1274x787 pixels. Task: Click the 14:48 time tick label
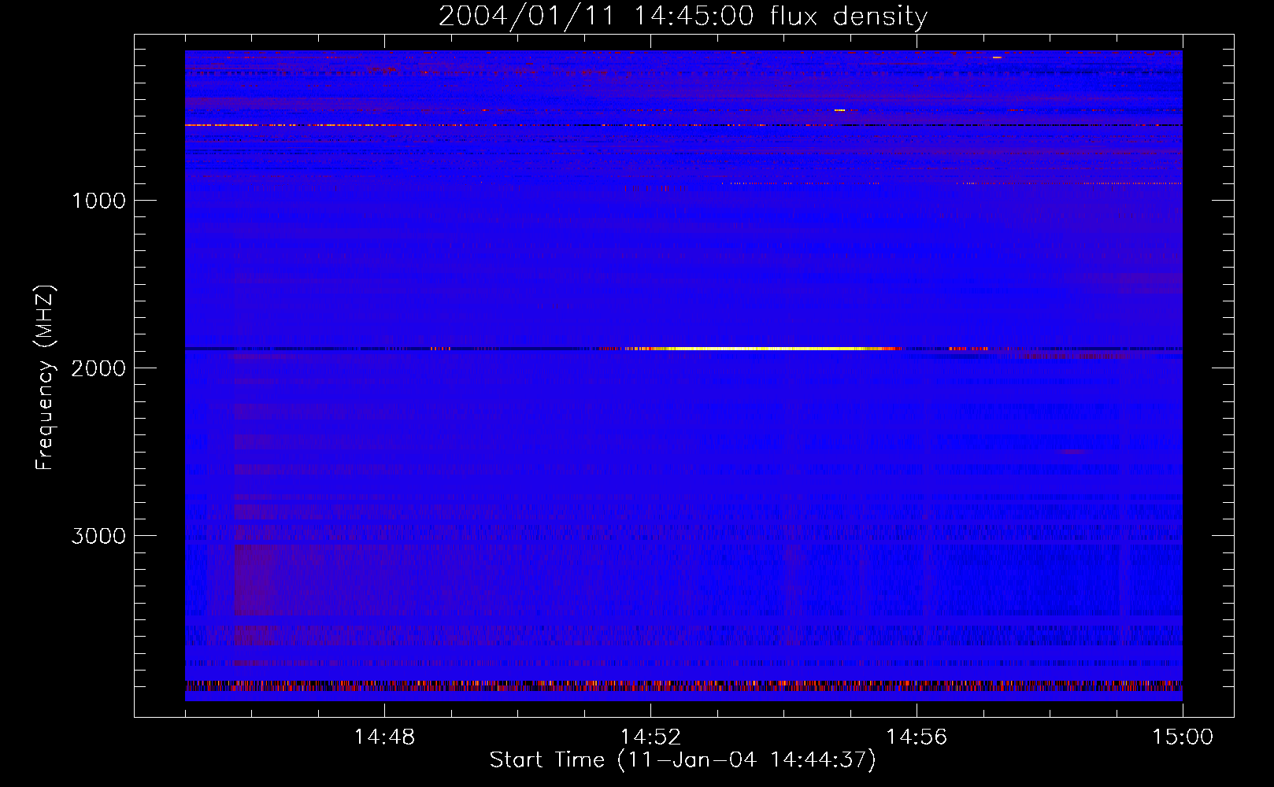coord(384,737)
